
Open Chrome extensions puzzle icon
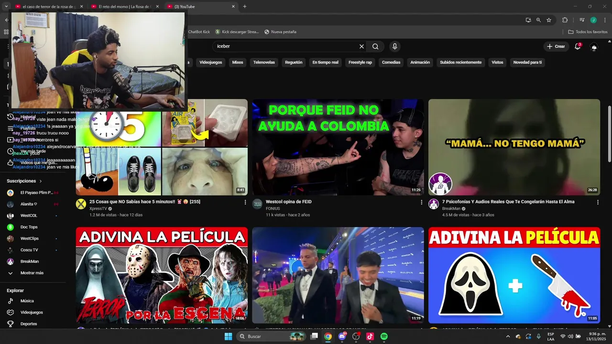565,20
